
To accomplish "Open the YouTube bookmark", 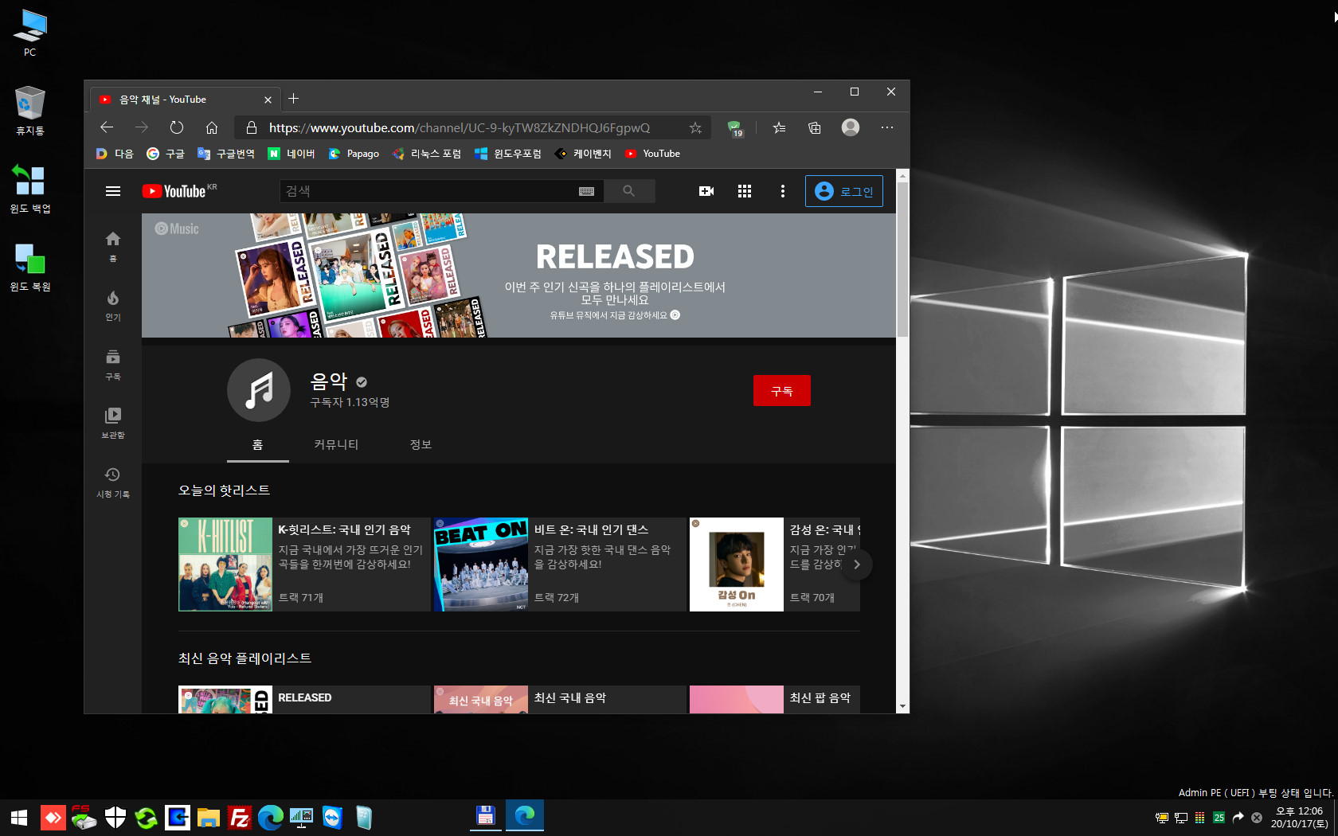I will pos(652,154).
